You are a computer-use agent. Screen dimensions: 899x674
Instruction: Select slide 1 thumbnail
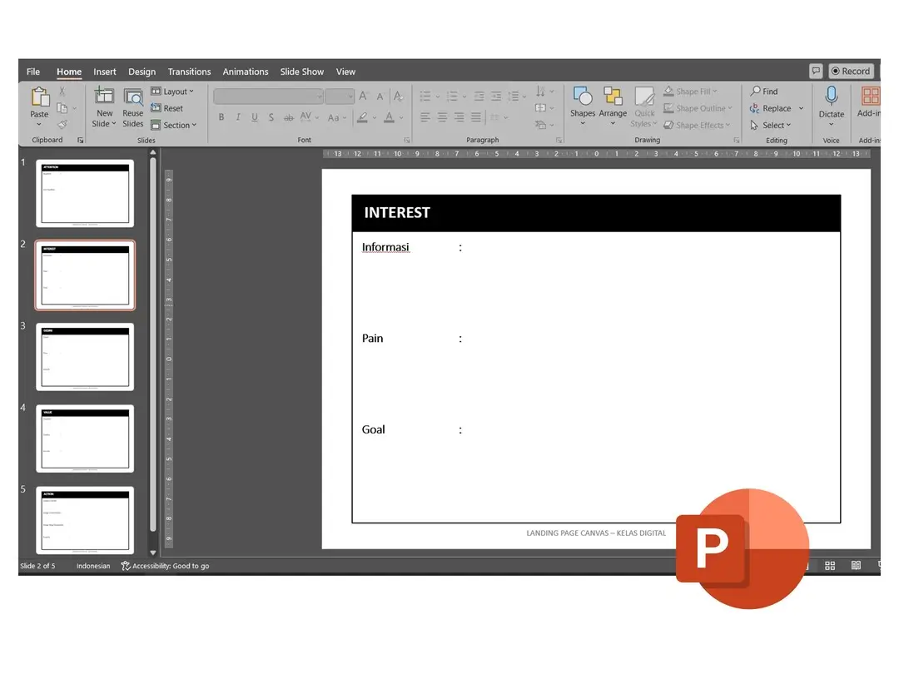[85, 193]
